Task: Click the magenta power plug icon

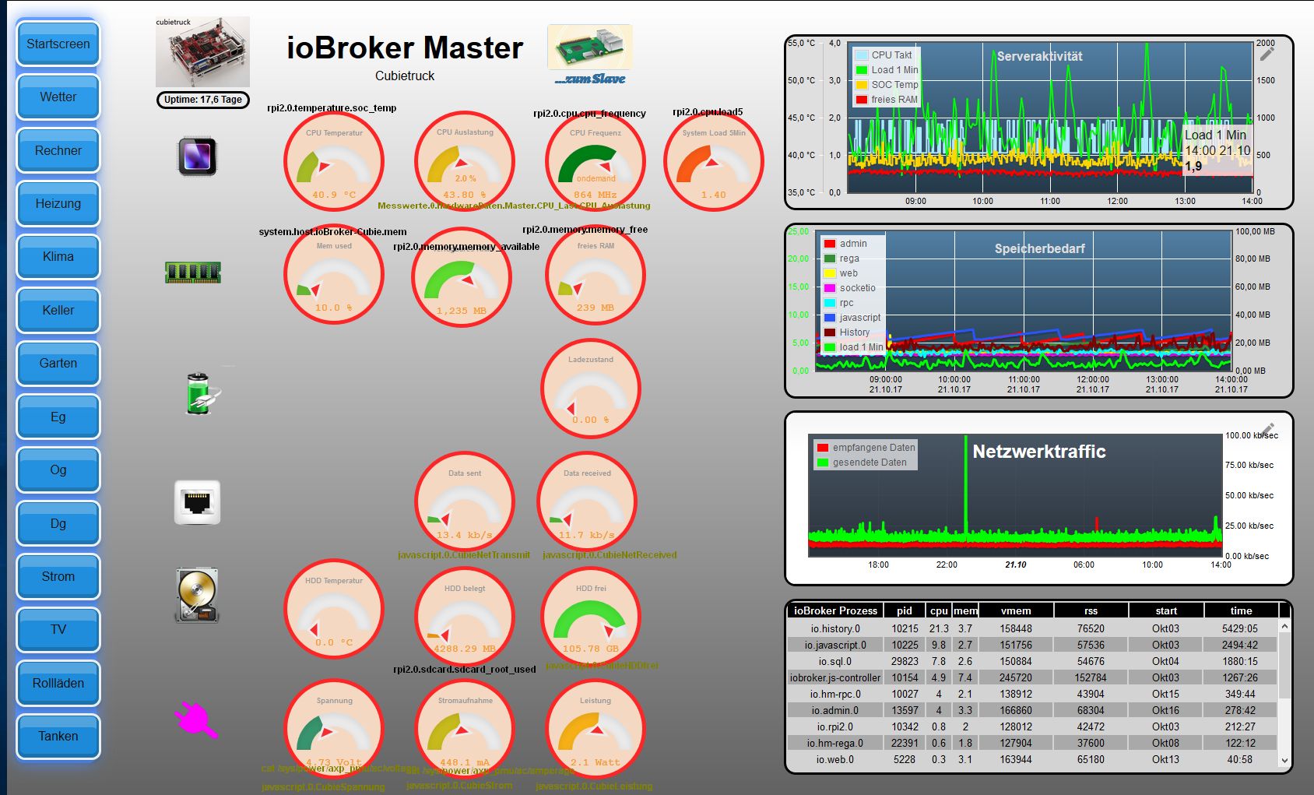Action: 195,719
